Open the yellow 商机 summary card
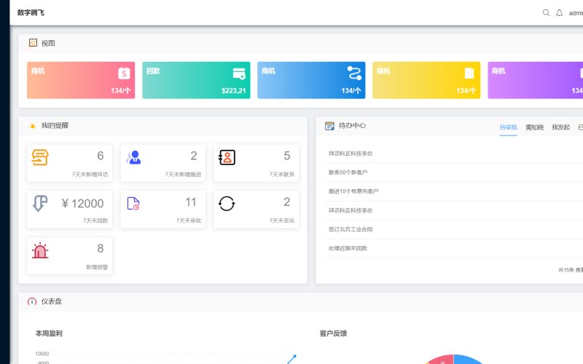The image size is (583, 364). 426,80
